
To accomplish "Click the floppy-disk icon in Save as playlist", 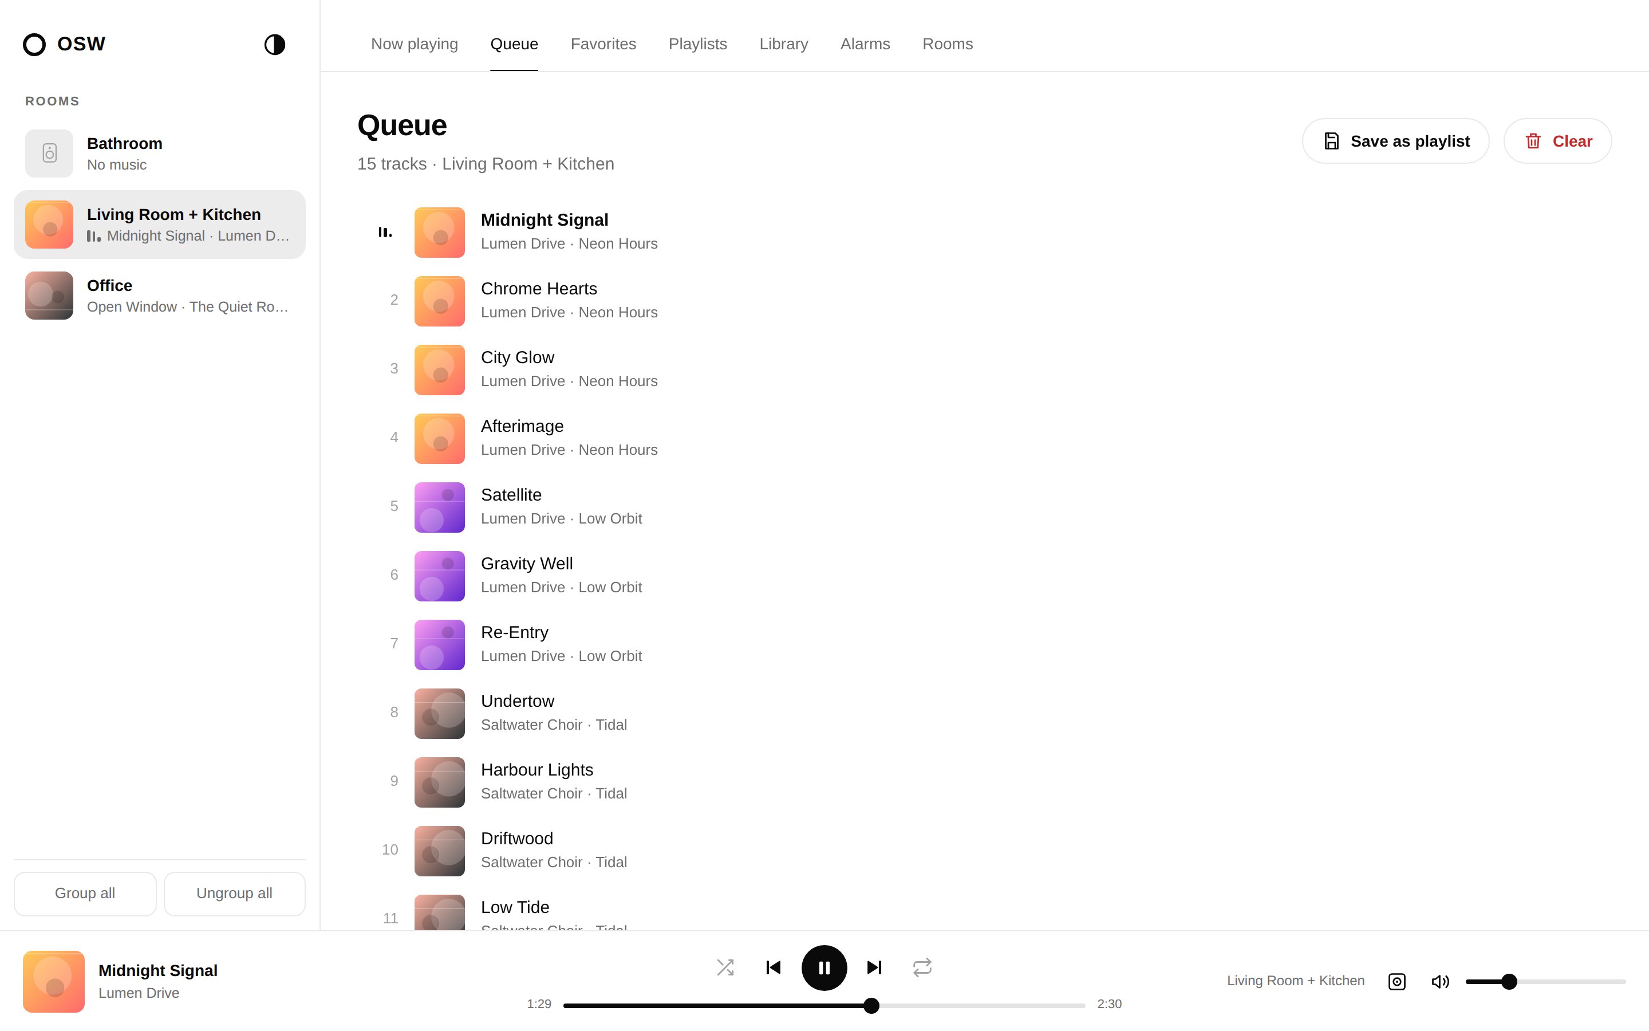I will pos(1331,141).
